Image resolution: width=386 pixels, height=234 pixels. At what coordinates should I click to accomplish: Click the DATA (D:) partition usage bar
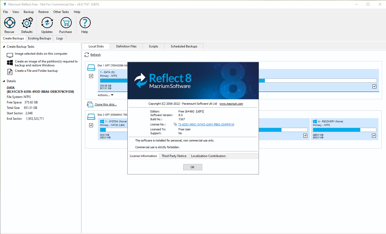[x=238, y=81]
